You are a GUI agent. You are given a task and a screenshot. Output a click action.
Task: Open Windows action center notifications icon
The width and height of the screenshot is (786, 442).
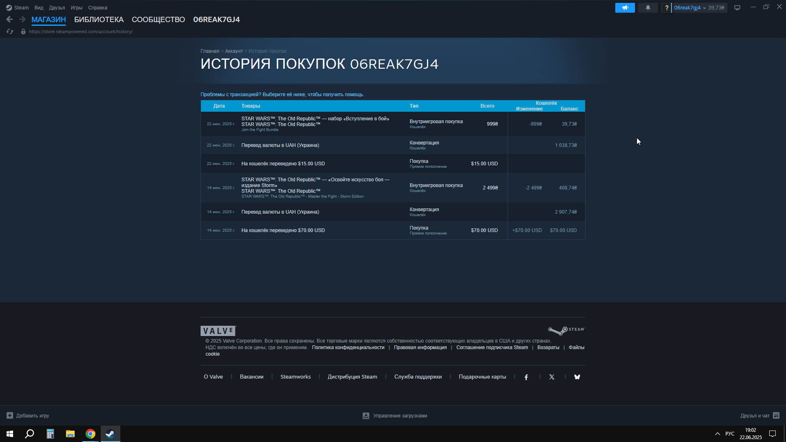click(772, 434)
